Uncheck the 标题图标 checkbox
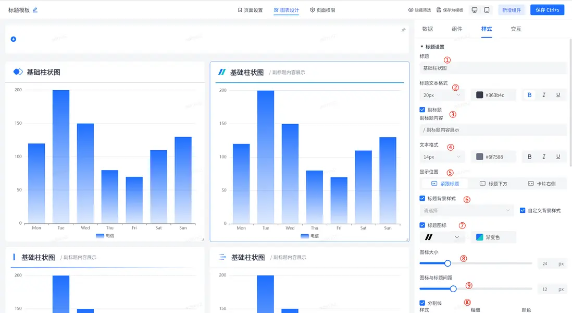The height and width of the screenshot is (313, 572). (422, 225)
